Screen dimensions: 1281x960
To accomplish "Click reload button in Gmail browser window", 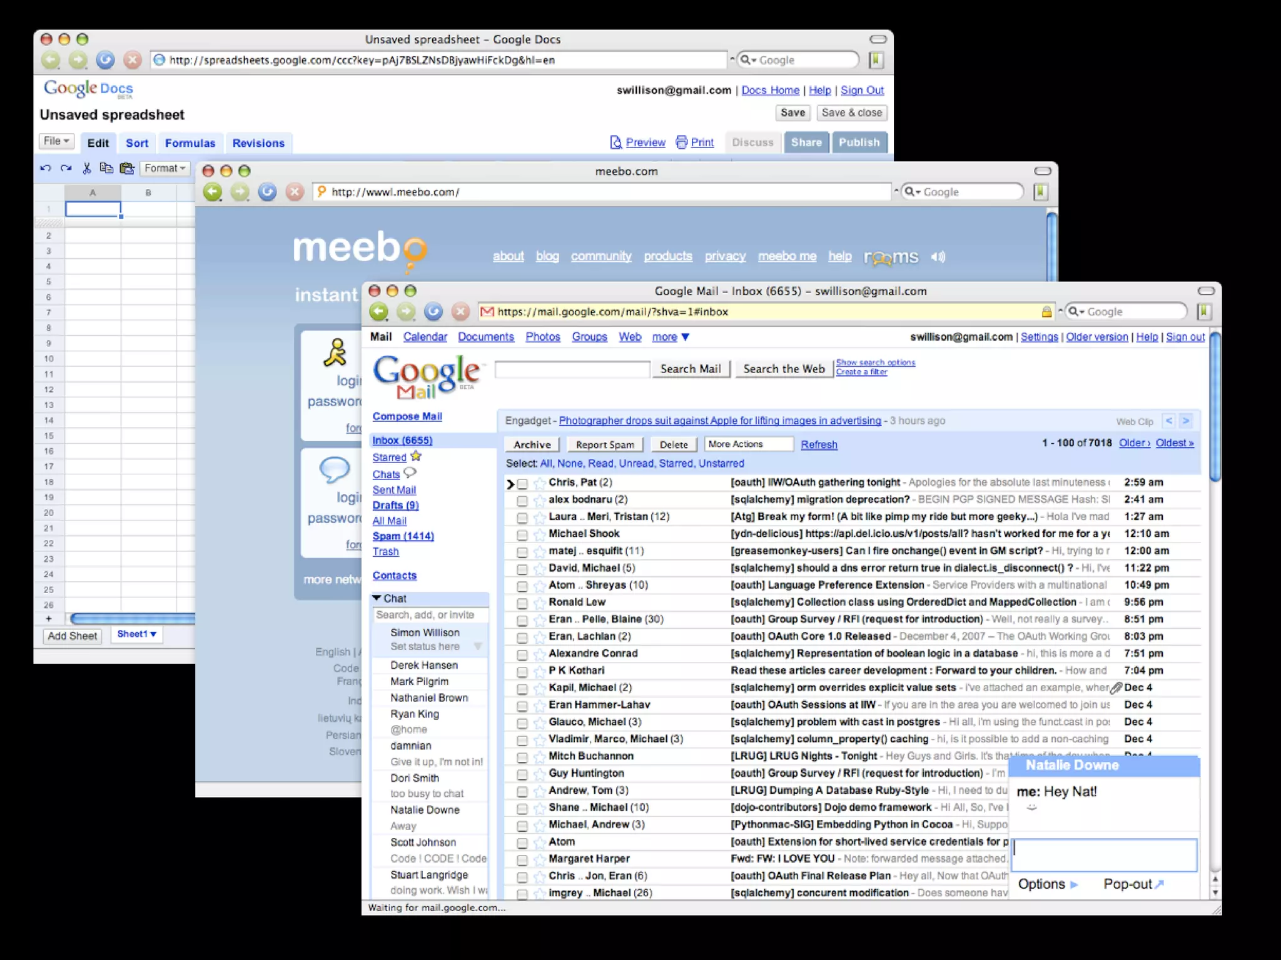I will click(433, 311).
